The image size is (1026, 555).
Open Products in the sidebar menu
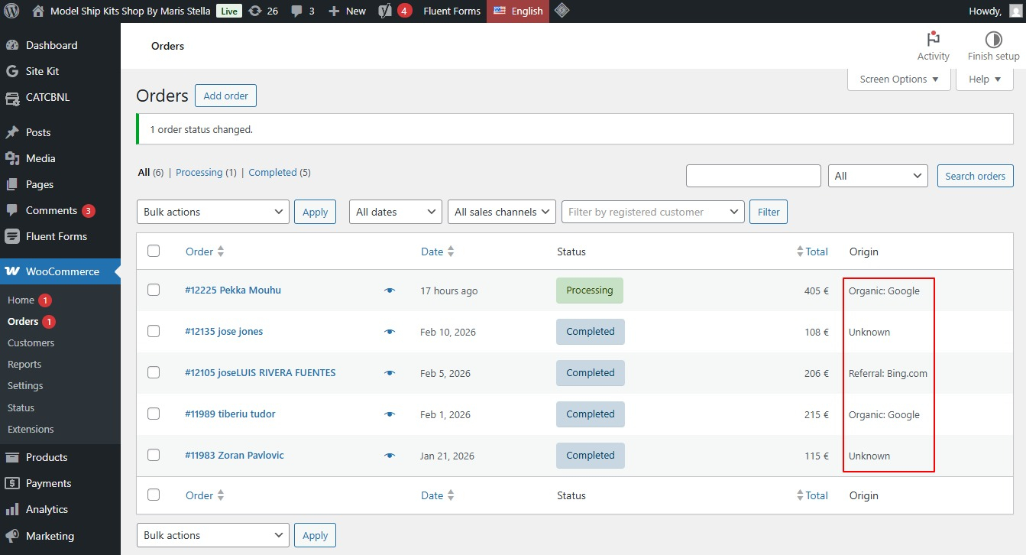47,457
